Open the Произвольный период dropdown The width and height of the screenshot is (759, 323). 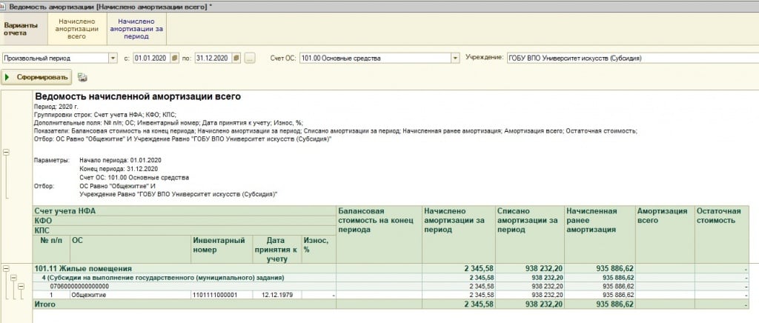(113, 58)
